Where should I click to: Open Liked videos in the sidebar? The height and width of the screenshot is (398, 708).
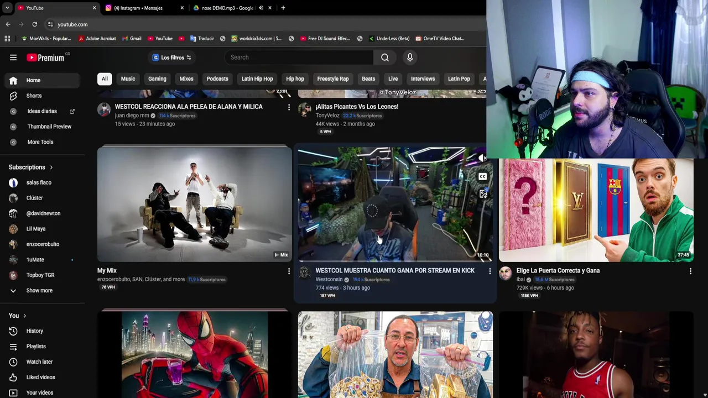[42, 378]
